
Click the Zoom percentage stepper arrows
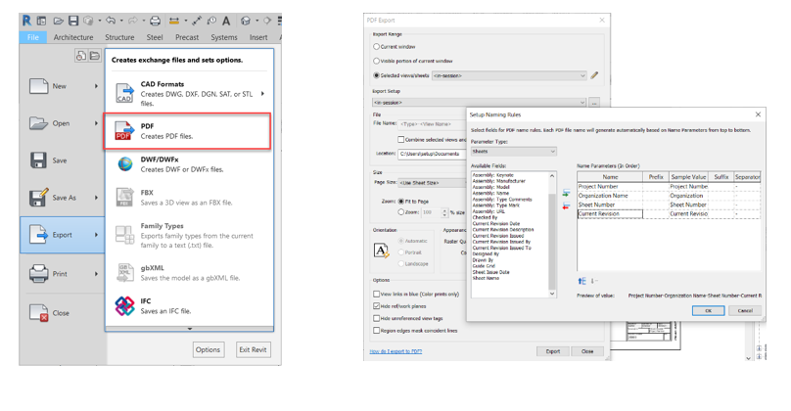[444, 212]
